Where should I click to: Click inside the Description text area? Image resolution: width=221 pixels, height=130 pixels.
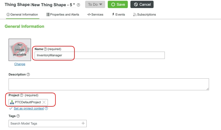[109, 84]
